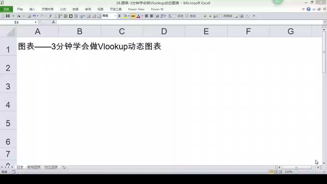Click the first sheet navigation arrow

[x=2, y=167]
